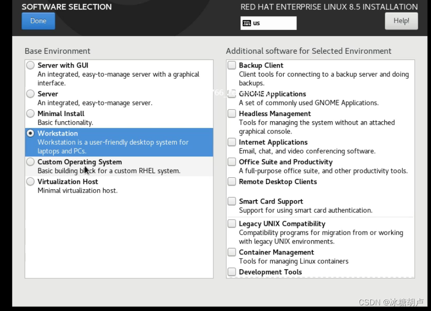Open the 'us' keyboard layout selector
This screenshot has height=311, width=431.
pyautogui.click(x=268, y=23)
